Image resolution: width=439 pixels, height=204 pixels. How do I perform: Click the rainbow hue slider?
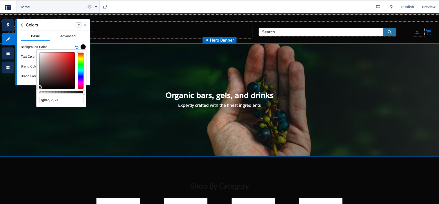click(x=81, y=71)
